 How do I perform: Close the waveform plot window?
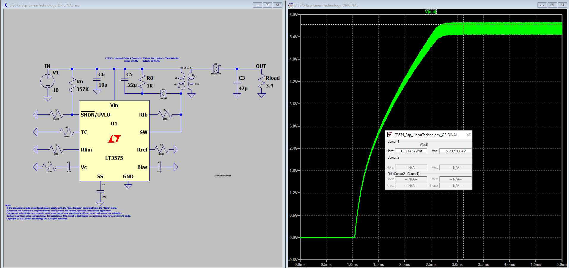(x=562, y=5)
